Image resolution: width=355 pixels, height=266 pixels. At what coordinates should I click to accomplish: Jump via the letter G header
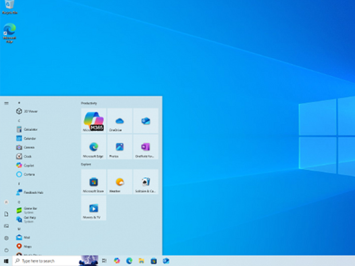tap(19, 202)
